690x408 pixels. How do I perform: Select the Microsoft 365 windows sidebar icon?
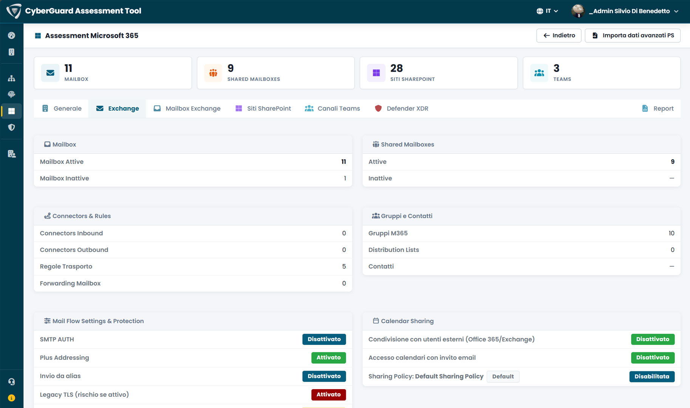pyautogui.click(x=12, y=111)
